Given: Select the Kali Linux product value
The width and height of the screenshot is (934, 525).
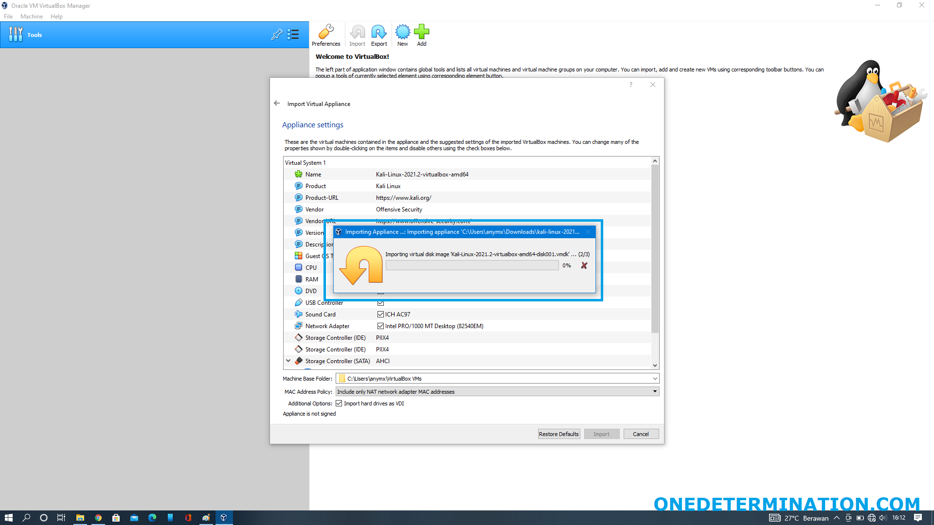Looking at the screenshot, I should [388, 186].
